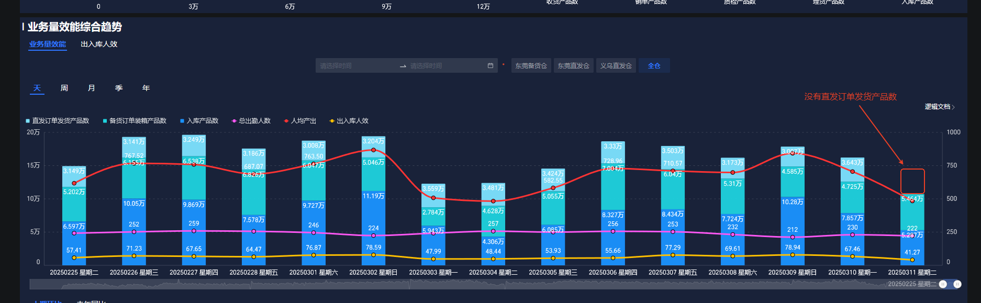Switch to the 出入库人效 tab
Screen dimensions: 981x303
click(x=99, y=44)
